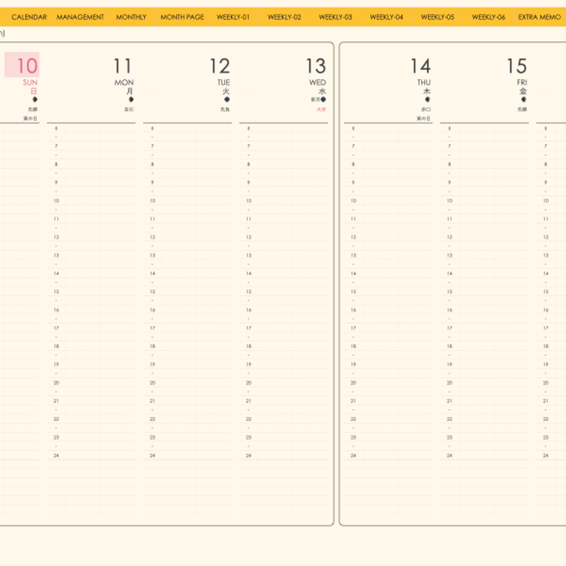The image size is (566, 566).
Task: Click hour 7 in Tuesday 12 column
Action: [153, 146]
